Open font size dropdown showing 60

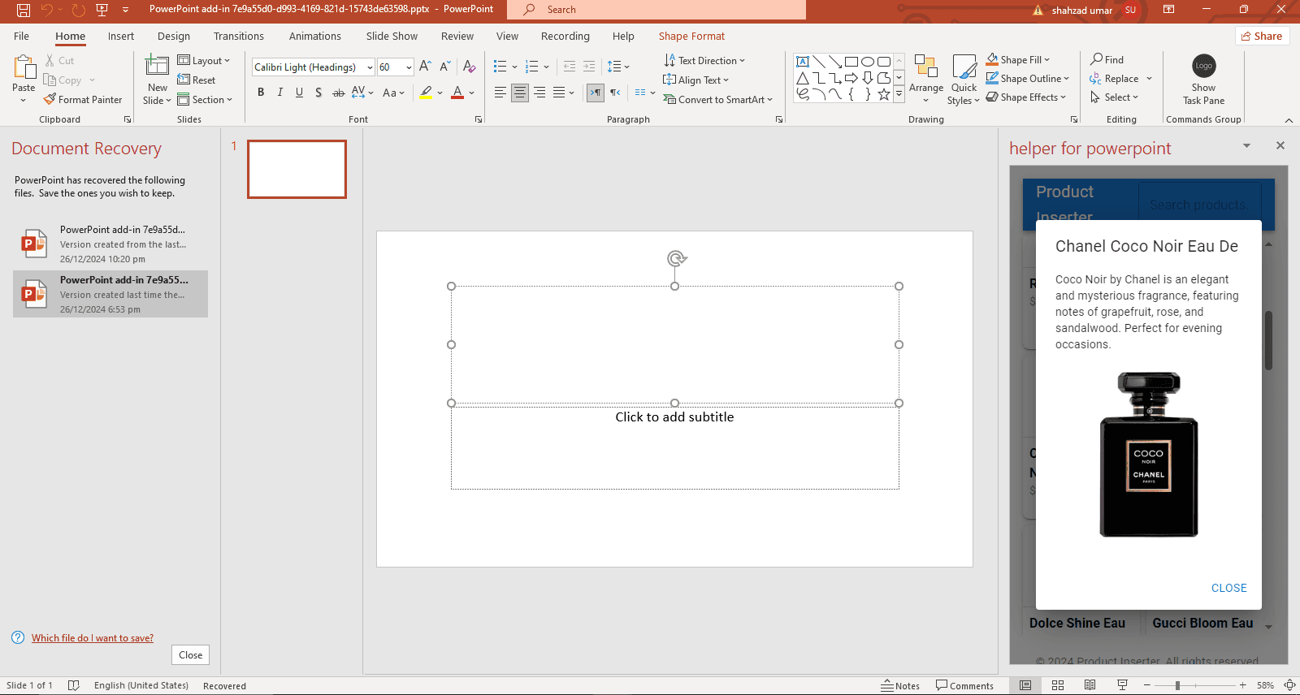pyautogui.click(x=409, y=67)
